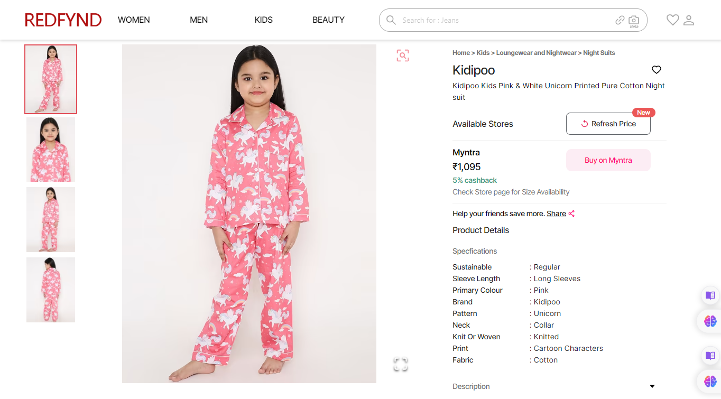Open the WOMEN menu

[x=134, y=20]
